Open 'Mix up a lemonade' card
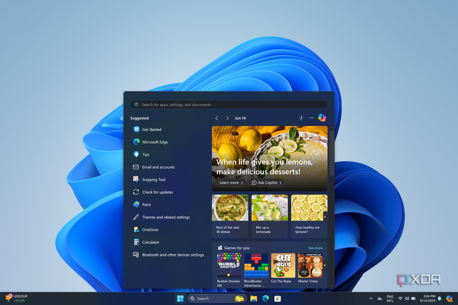 (270, 216)
